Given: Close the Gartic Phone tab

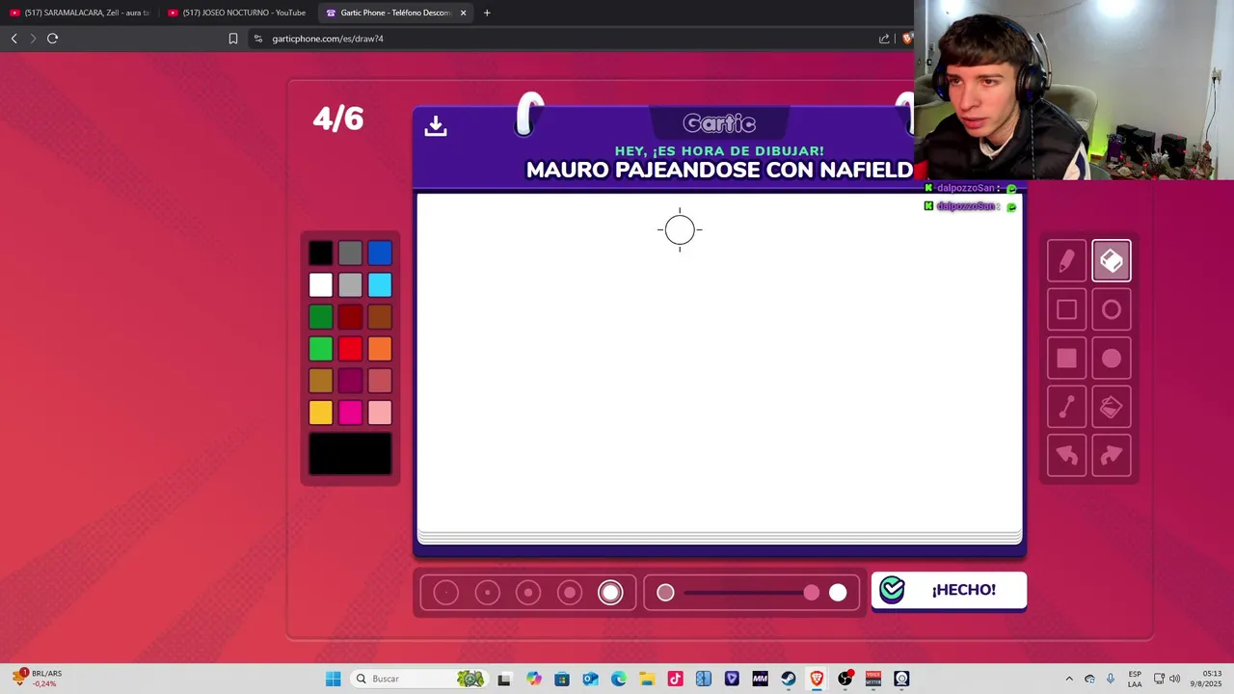Looking at the screenshot, I should click(464, 13).
